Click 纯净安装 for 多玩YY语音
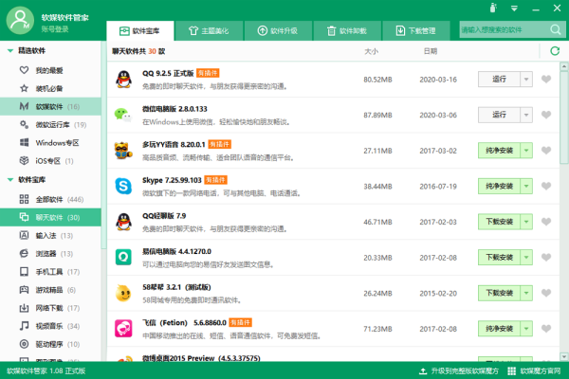569x379 pixels. pyautogui.click(x=499, y=151)
